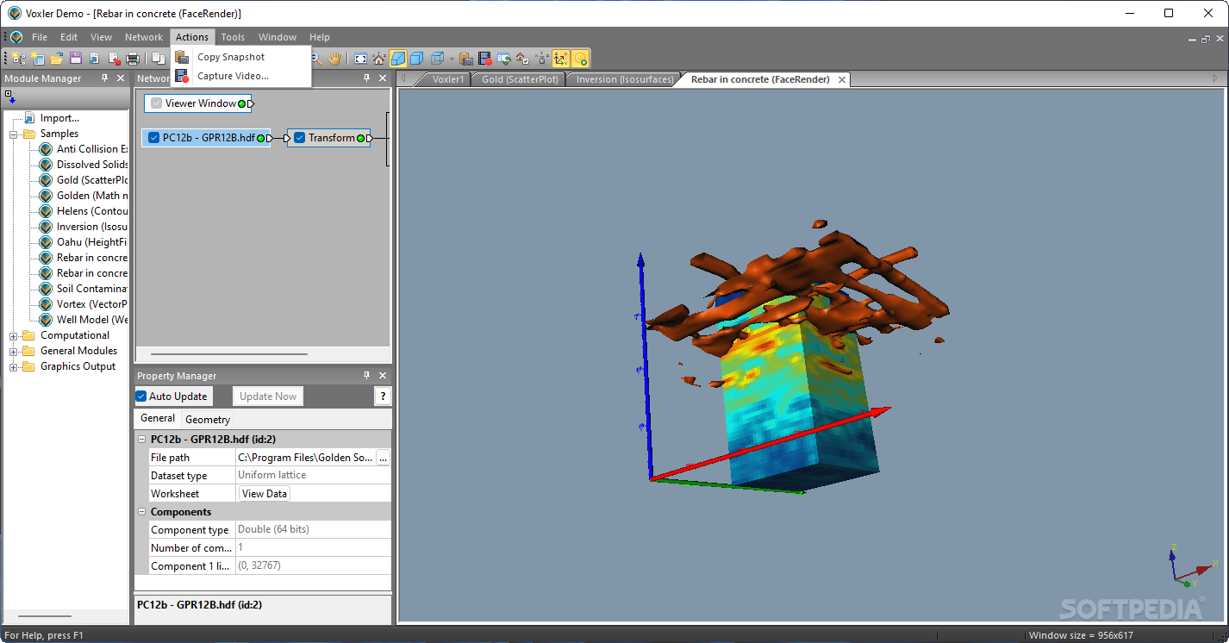Expand the General Modules folder
Image resolution: width=1229 pixels, height=643 pixels.
click(14, 352)
